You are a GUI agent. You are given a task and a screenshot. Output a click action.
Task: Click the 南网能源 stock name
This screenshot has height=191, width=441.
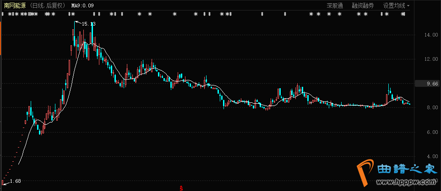point(15,5)
